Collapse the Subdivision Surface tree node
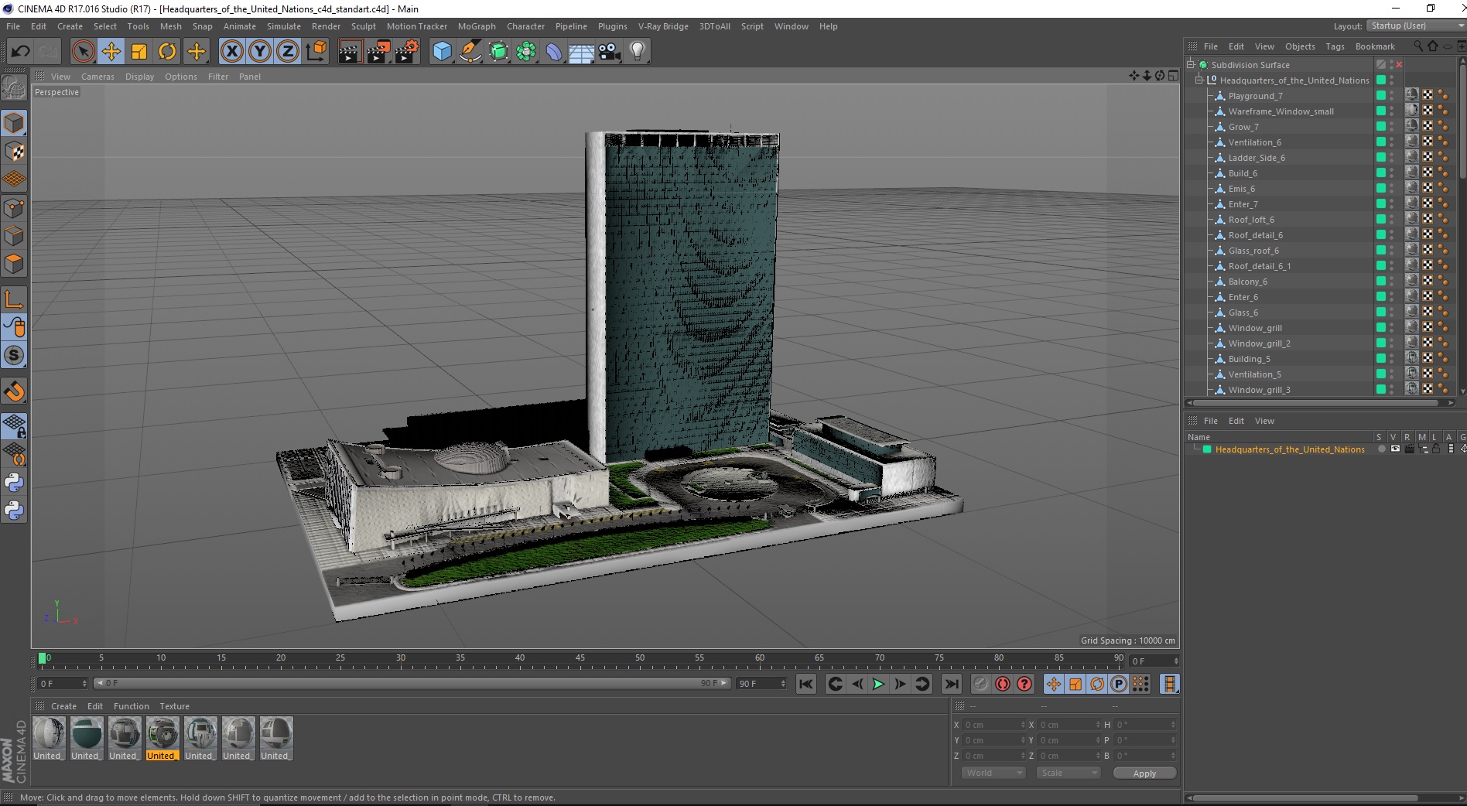Image resolution: width=1467 pixels, height=806 pixels. [x=1192, y=65]
